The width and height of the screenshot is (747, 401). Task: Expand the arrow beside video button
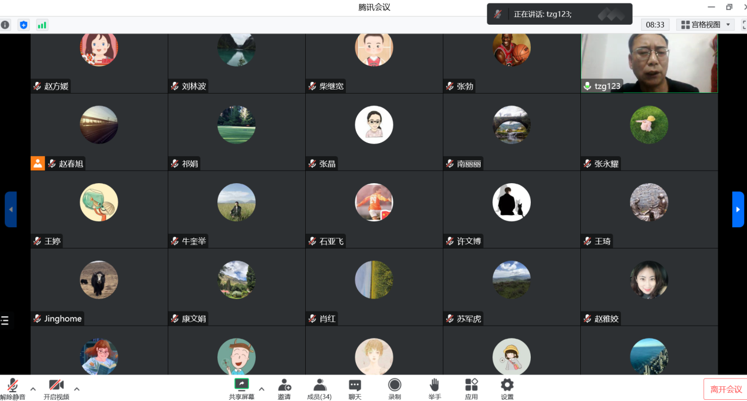(x=77, y=389)
